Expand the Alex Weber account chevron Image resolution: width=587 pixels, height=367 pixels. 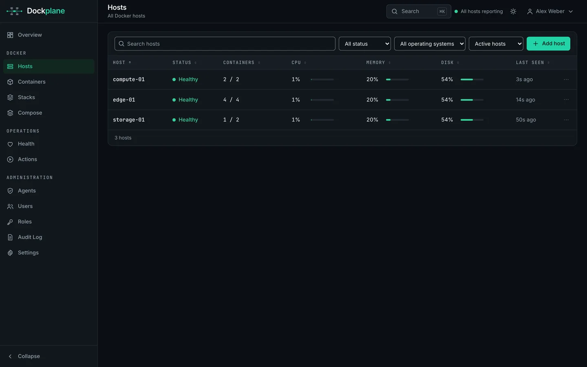[x=571, y=11]
